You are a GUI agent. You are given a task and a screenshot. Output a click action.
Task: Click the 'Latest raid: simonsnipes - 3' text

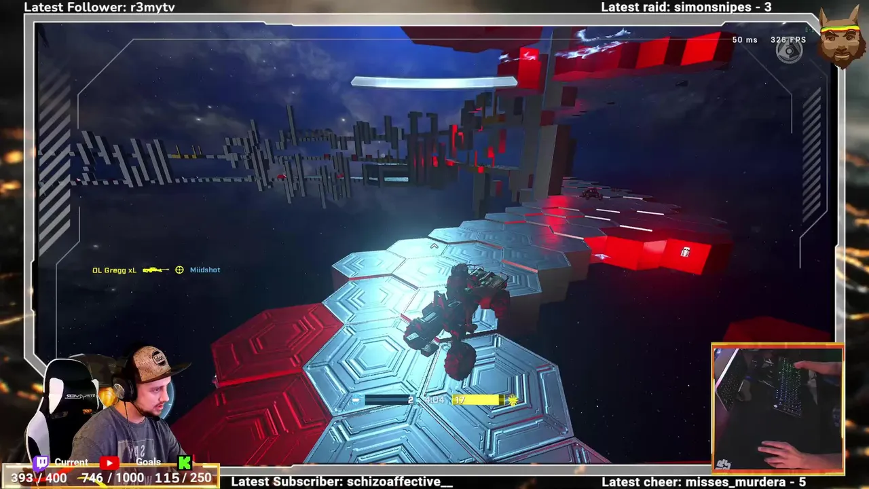[686, 7]
